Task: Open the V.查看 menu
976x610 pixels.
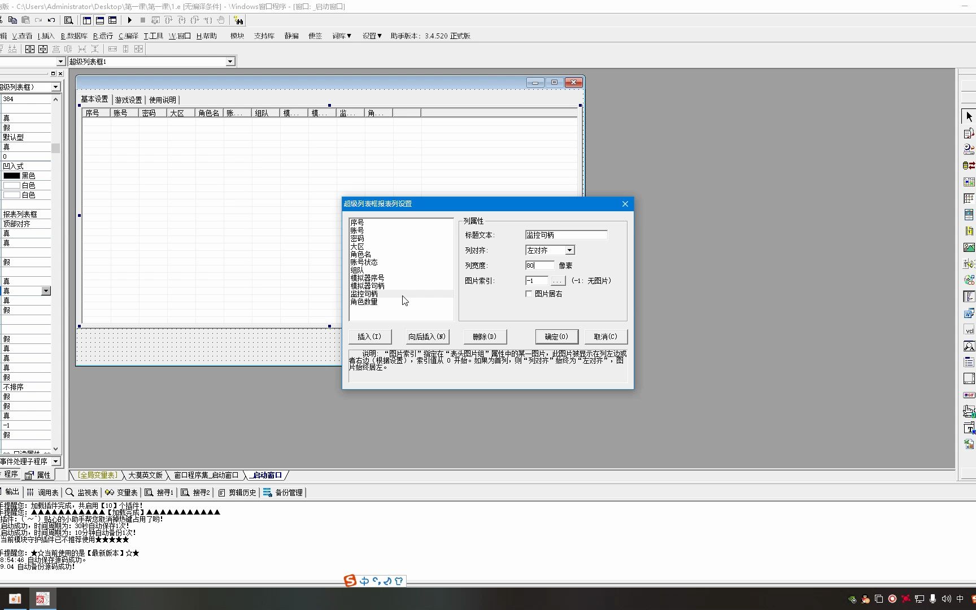Action: [23, 36]
